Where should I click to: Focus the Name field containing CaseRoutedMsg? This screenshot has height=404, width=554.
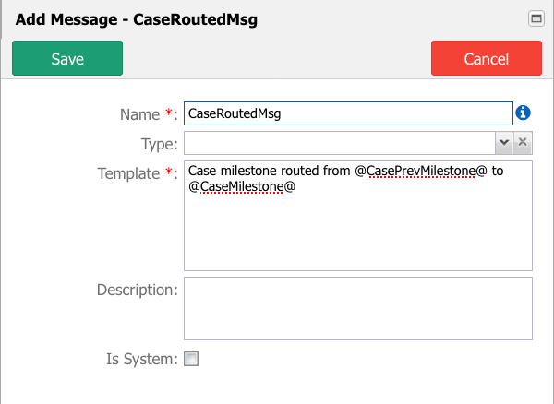pyautogui.click(x=348, y=113)
